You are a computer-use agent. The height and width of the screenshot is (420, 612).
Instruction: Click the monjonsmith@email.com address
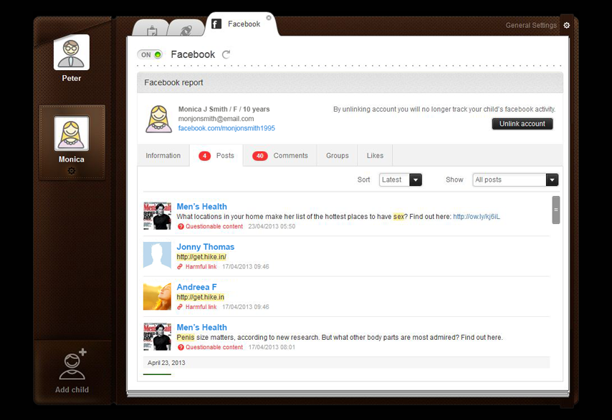[216, 119]
